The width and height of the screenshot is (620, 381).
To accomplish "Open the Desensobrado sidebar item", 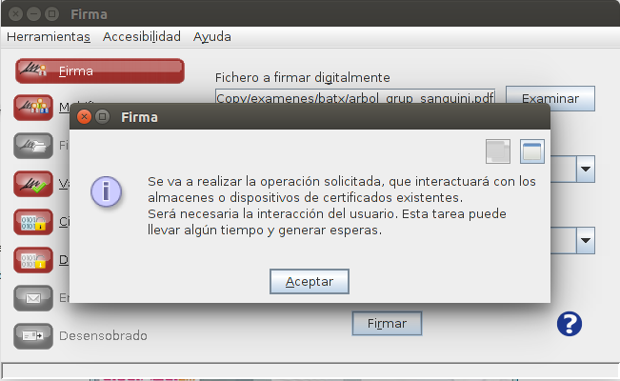I will pos(80,336).
